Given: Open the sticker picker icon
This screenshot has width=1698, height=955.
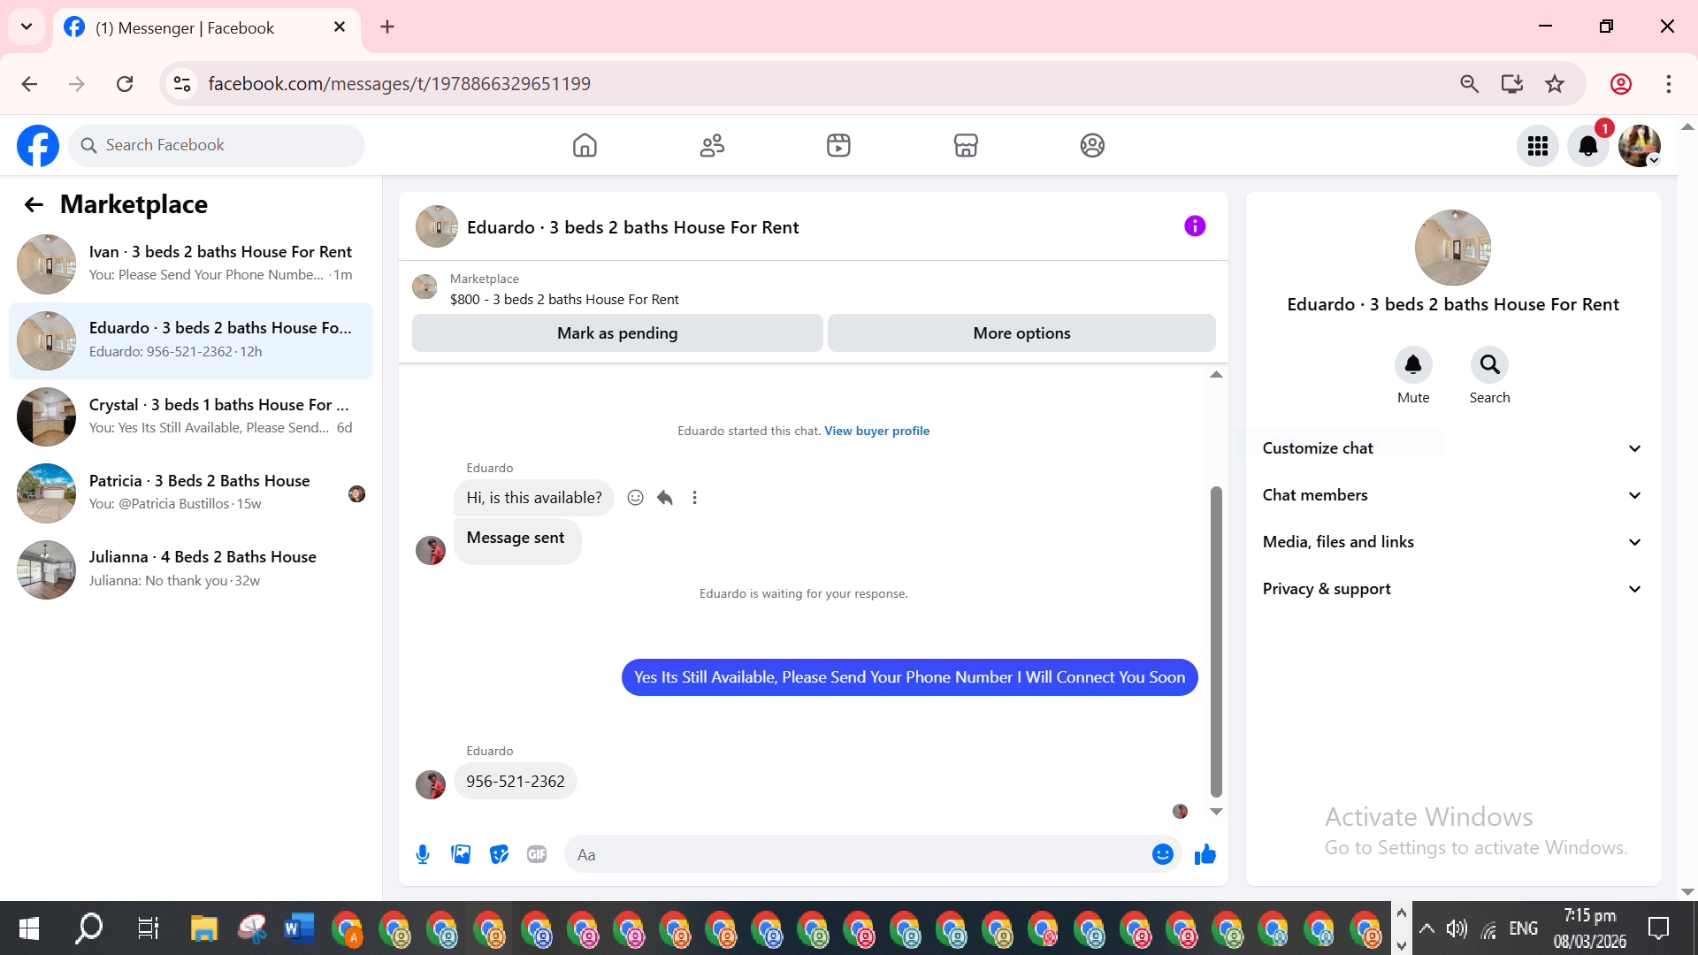Looking at the screenshot, I should [499, 854].
